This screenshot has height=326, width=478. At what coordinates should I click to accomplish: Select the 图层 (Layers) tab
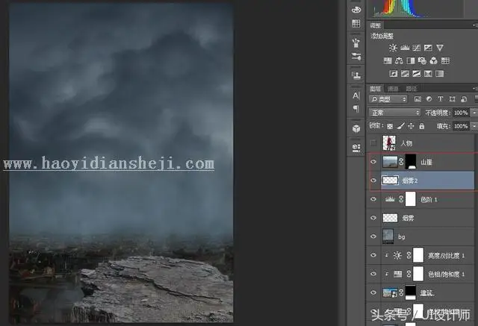tap(375, 89)
